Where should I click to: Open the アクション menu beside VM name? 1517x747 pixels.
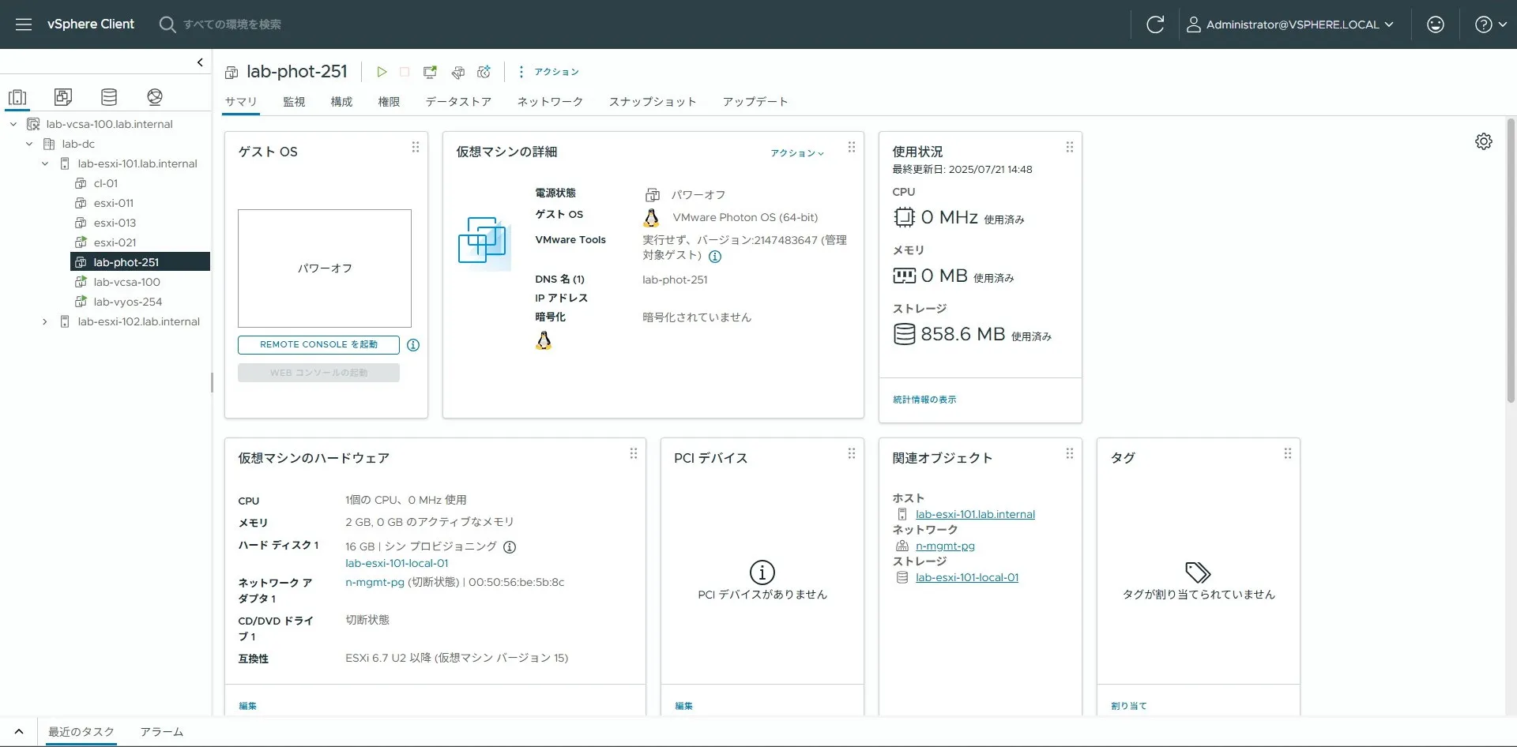click(548, 72)
